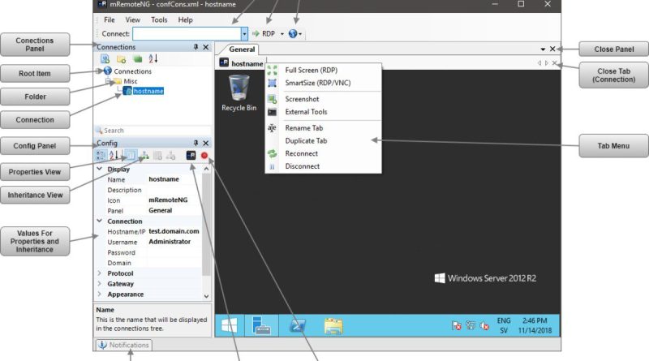Viewport: 649px width, 361px height.
Task: Click the red host status icon in Config toolbar
Action: coord(204,155)
